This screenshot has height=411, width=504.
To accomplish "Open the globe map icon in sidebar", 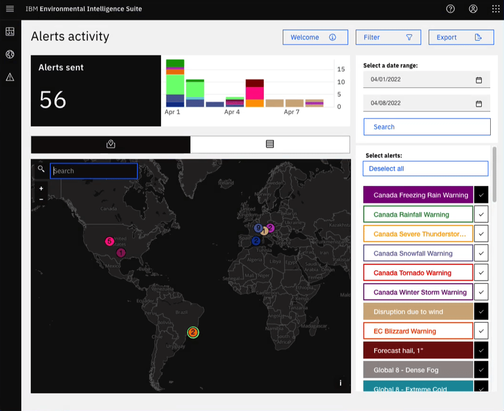I will coord(10,54).
